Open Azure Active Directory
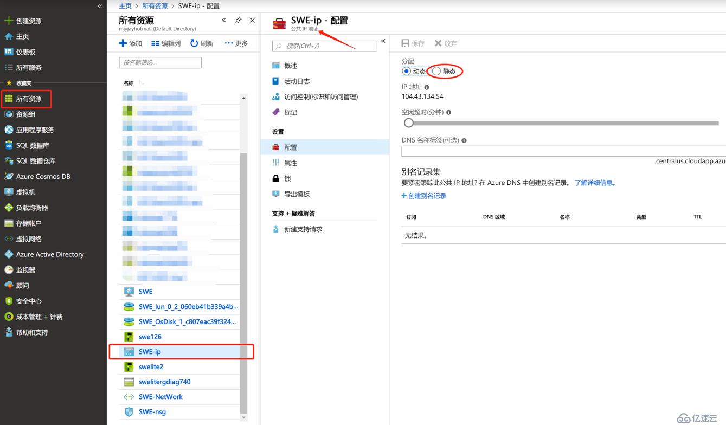Image resolution: width=726 pixels, height=425 pixels. click(x=50, y=254)
